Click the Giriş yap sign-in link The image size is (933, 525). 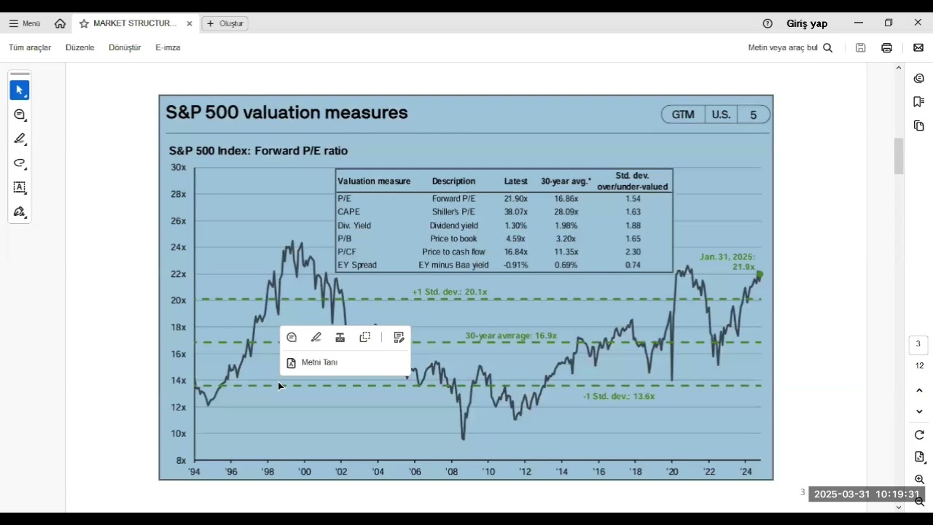pyautogui.click(x=807, y=23)
